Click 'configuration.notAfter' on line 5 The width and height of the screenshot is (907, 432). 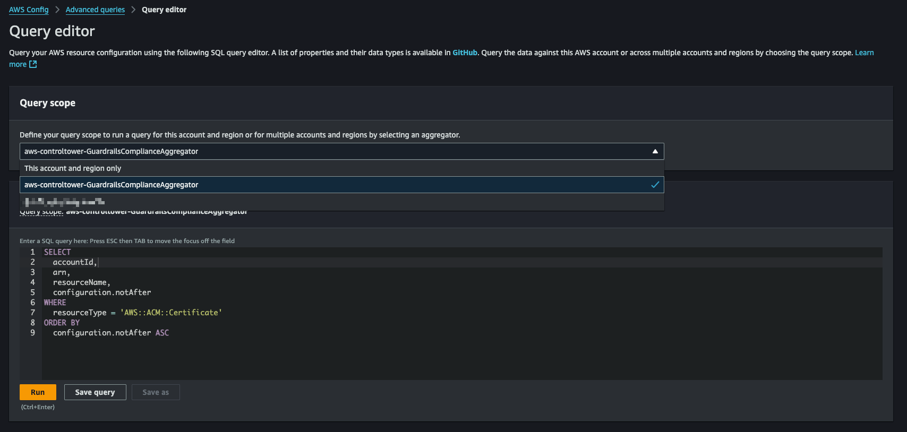pyautogui.click(x=102, y=292)
